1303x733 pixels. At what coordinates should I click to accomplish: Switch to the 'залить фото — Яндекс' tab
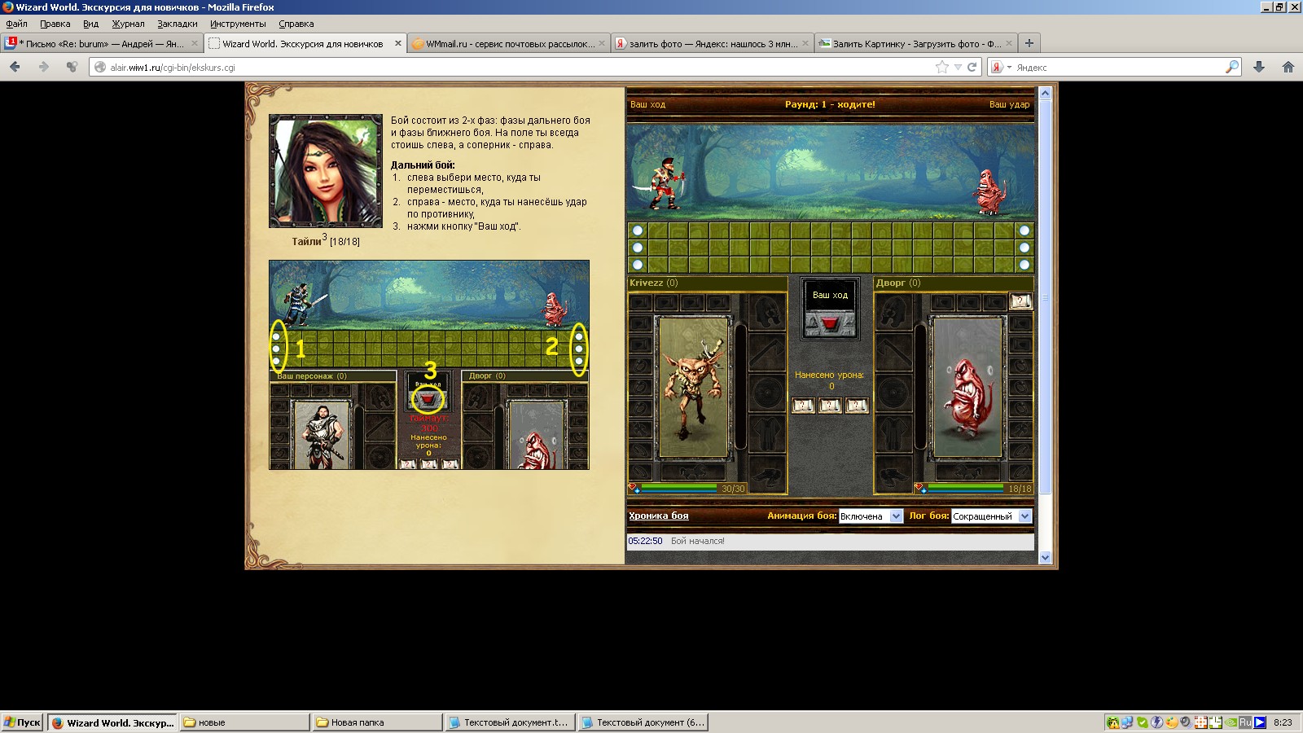tap(712, 43)
